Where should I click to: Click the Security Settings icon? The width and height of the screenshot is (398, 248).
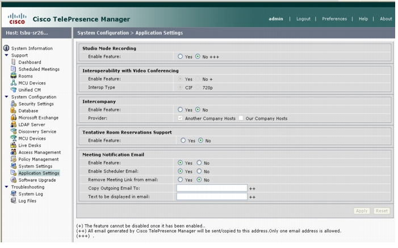click(14, 104)
